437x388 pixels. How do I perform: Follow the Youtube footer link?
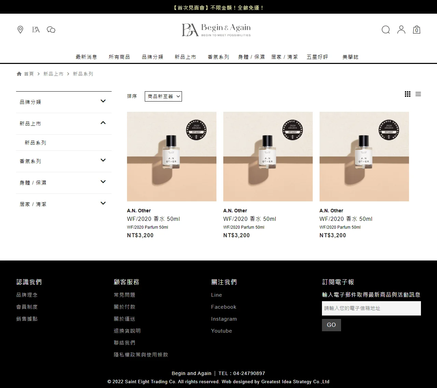[x=222, y=331]
